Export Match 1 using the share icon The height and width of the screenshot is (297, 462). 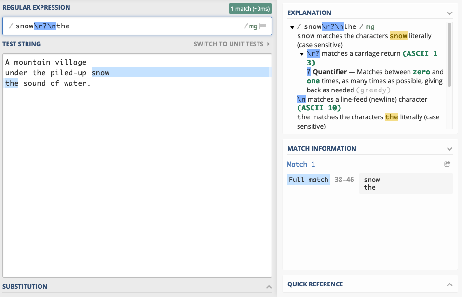click(447, 164)
